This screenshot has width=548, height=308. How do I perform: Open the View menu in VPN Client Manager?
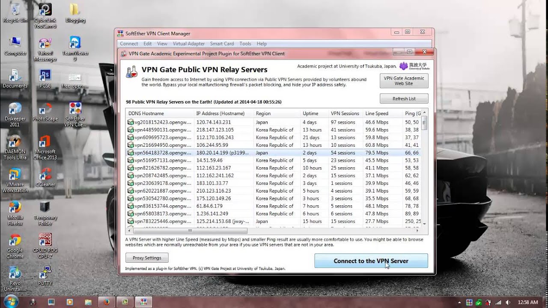[162, 44]
